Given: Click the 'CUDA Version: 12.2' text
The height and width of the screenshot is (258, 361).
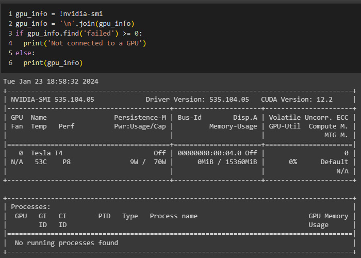Looking at the screenshot, I should tap(297, 100).
